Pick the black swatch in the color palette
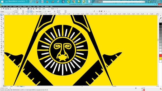Viewport: 162px width, 91px height. coord(160,24)
